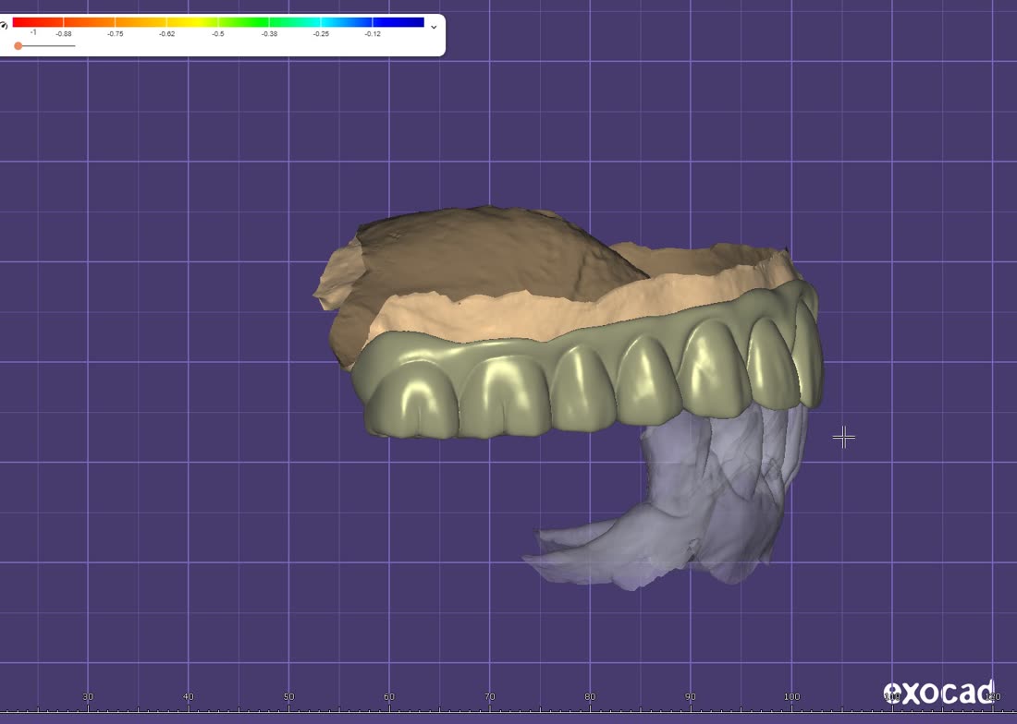The width and height of the screenshot is (1017, 724).
Task: Click the exocad logo
Action: [x=938, y=692]
